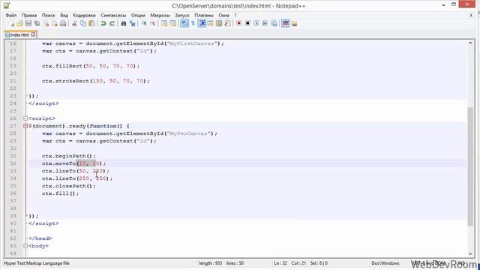Click the Zoom In toolbar icon

point(144,23)
